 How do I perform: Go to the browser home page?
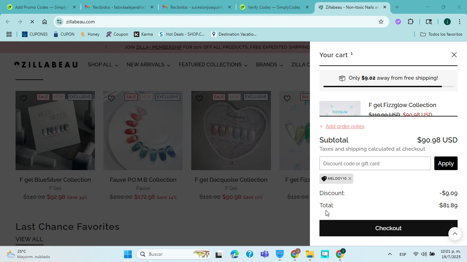coord(45,22)
